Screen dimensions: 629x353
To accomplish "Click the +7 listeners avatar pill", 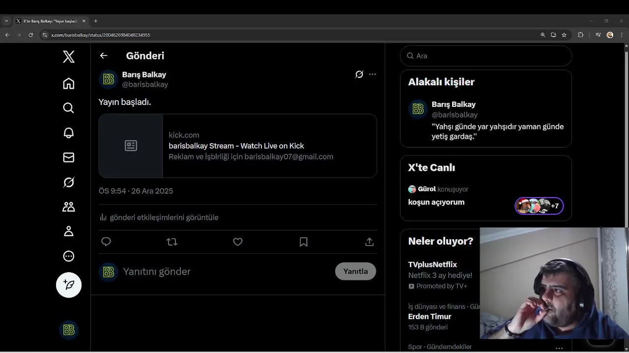I will pyautogui.click(x=539, y=206).
